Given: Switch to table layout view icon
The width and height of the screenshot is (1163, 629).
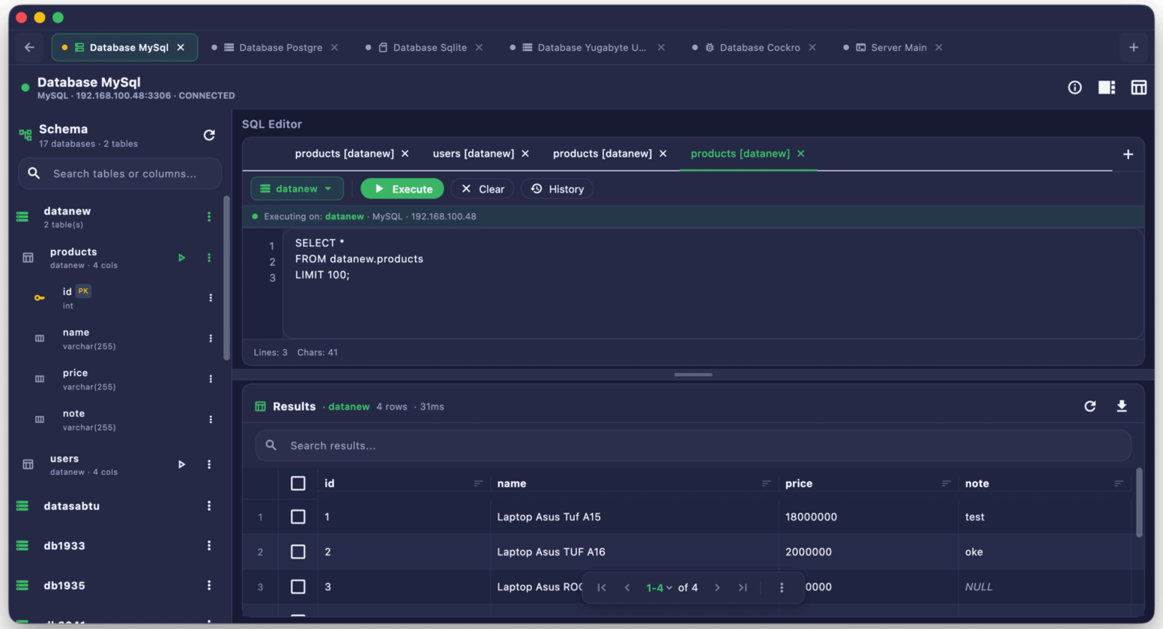Looking at the screenshot, I should click(x=1138, y=88).
